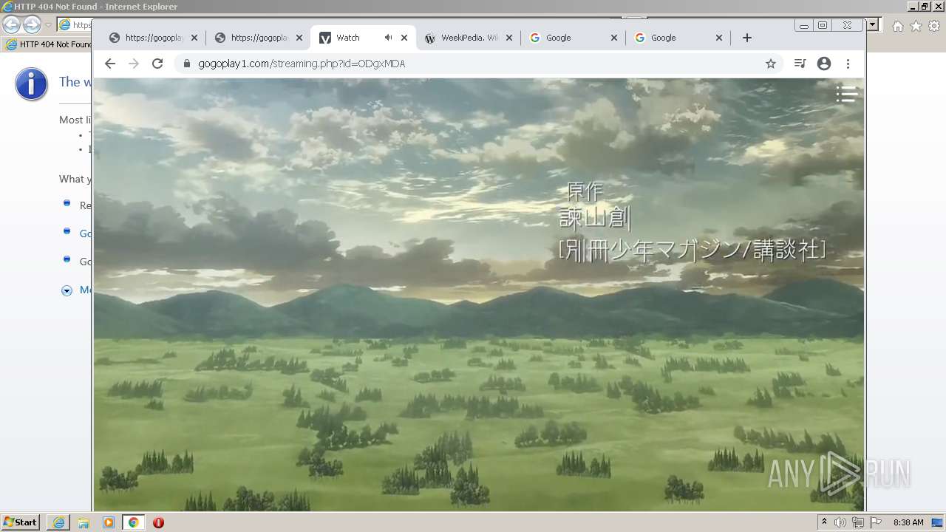
Task: Close the last Google tab
Action: (x=719, y=38)
